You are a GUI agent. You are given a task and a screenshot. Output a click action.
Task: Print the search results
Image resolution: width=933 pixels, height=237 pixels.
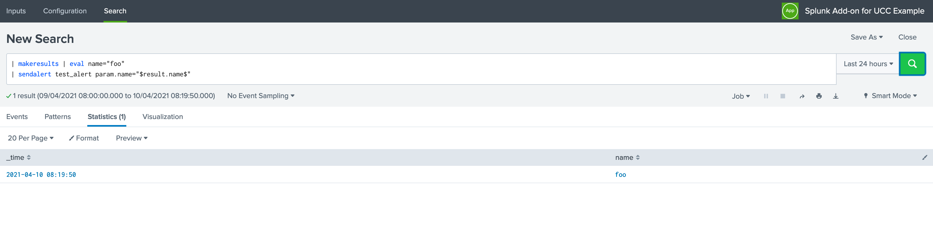pos(819,96)
